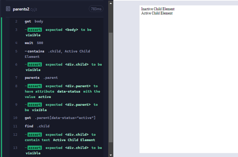The image size is (238, 157).
Task: Click the 783ms duration badge
Action: pyautogui.click(x=96, y=9)
